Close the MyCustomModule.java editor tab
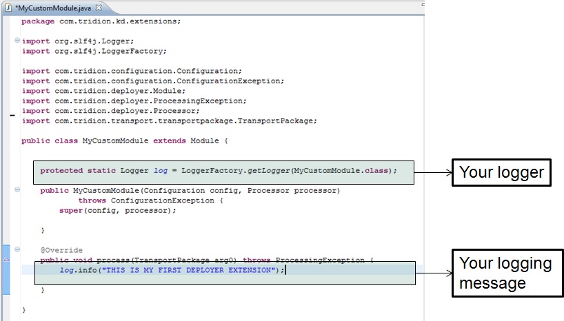The height and width of the screenshot is (321, 564). point(99,7)
